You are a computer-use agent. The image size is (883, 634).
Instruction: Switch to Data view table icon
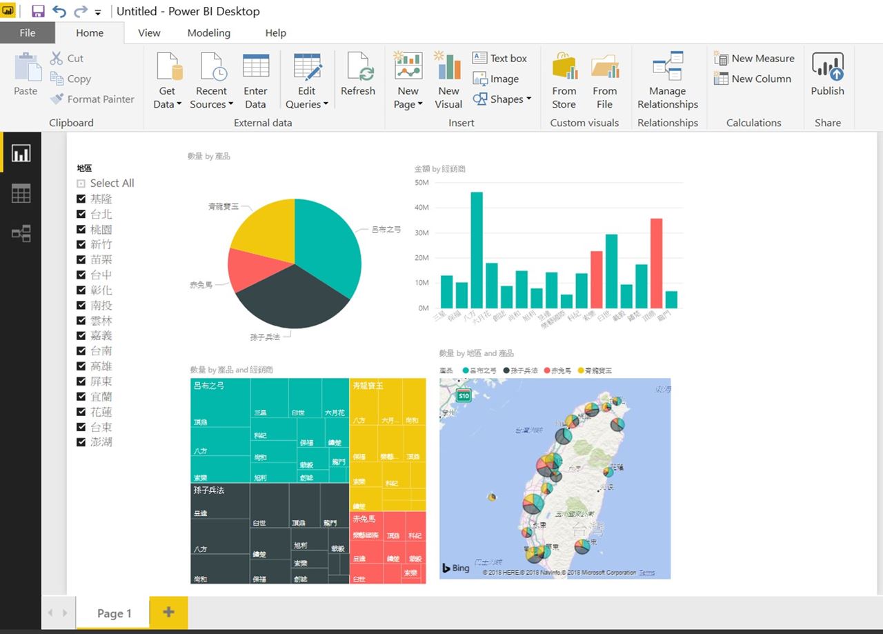click(21, 194)
